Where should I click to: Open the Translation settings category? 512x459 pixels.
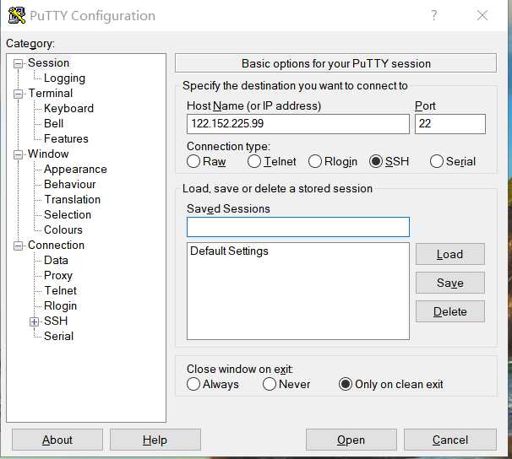point(73,199)
